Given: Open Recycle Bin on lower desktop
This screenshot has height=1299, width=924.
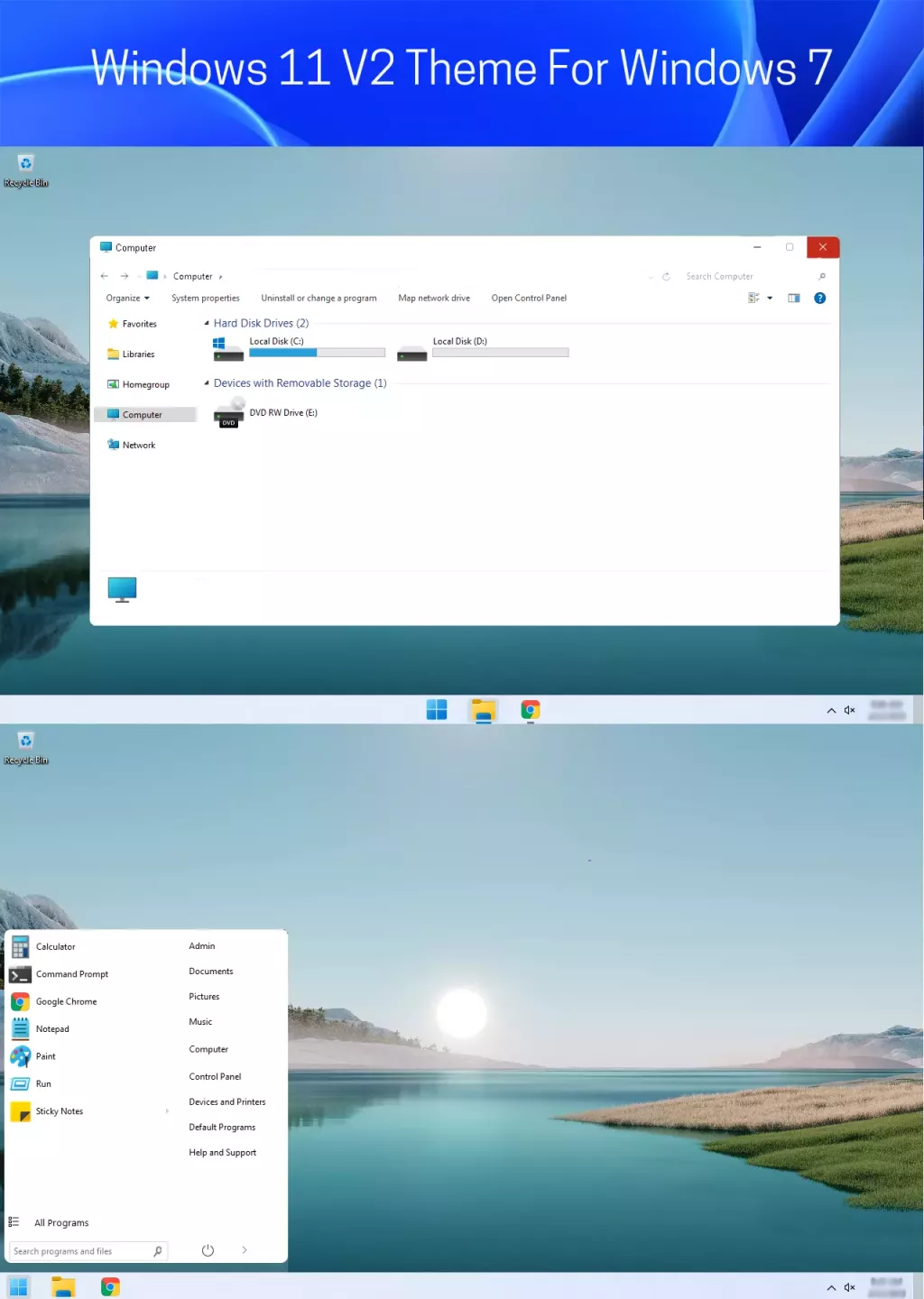Looking at the screenshot, I should pyautogui.click(x=26, y=748).
